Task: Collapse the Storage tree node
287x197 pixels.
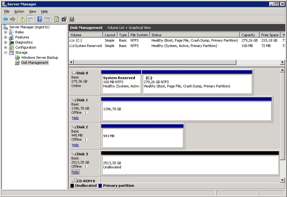Action: tap(5, 53)
